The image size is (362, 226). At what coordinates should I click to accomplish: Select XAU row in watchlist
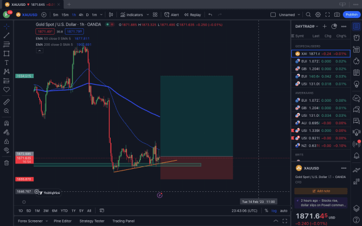click(321, 54)
